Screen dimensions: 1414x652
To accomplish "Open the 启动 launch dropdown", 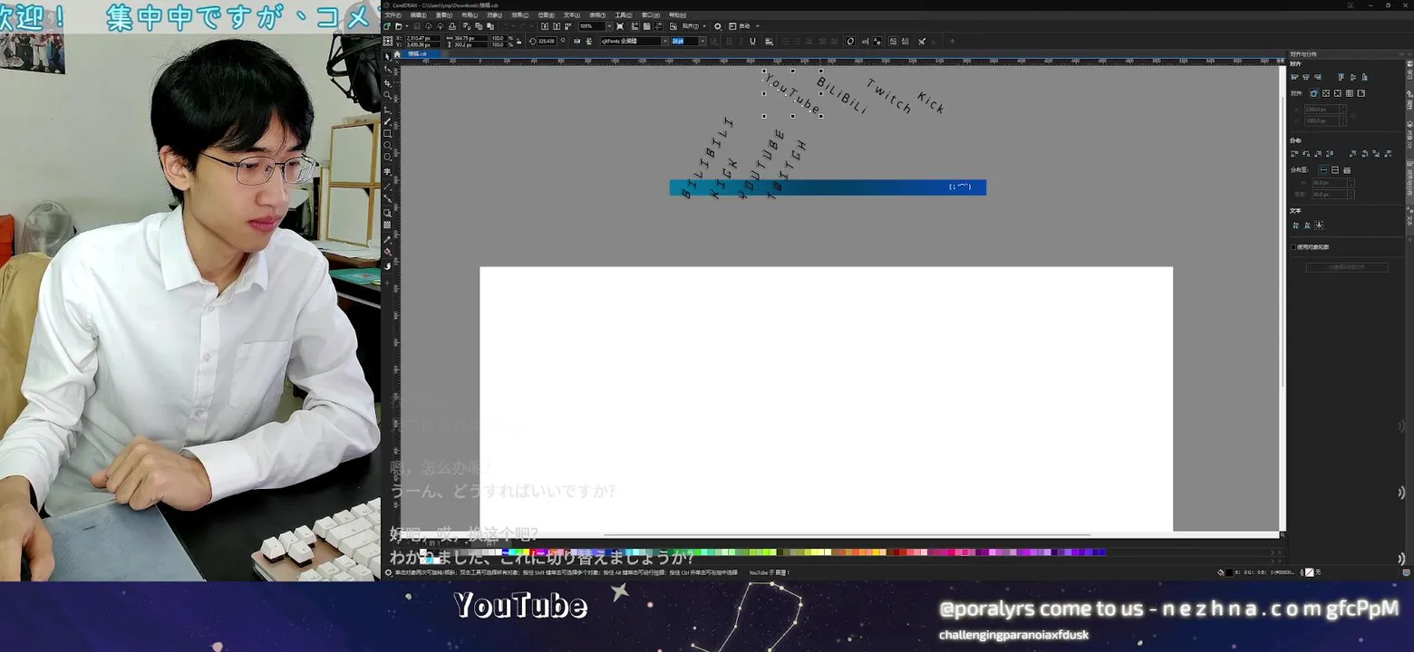I will tap(758, 26).
